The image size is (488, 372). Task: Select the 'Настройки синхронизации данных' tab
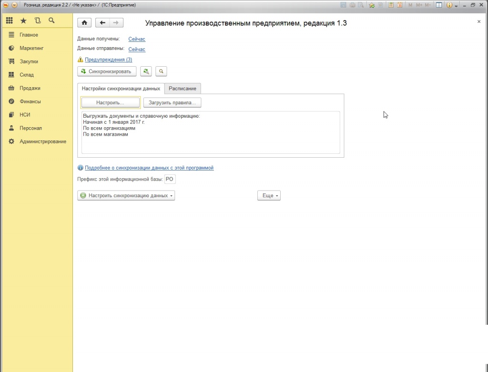point(121,89)
